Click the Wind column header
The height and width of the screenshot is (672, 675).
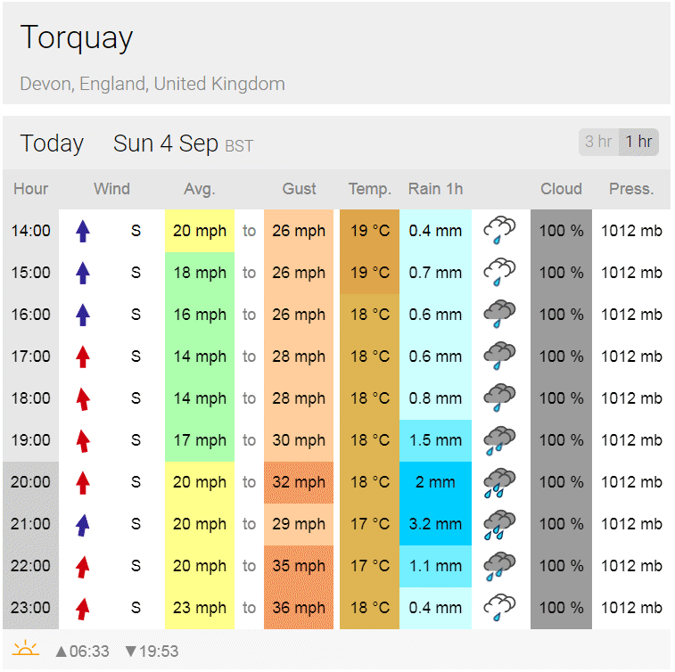pos(111,189)
